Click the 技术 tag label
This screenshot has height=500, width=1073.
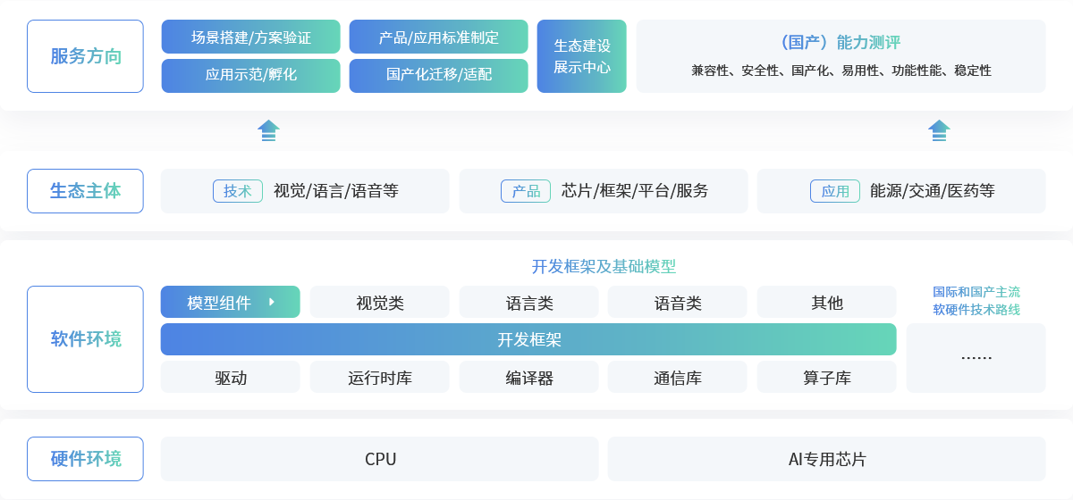(x=238, y=191)
